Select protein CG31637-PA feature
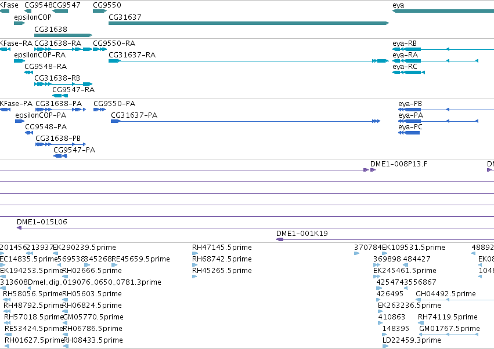Image resolution: width=494 pixels, height=349 pixels. tap(246, 121)
